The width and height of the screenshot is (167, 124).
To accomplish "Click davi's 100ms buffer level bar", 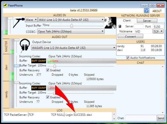I will point(82,61).
